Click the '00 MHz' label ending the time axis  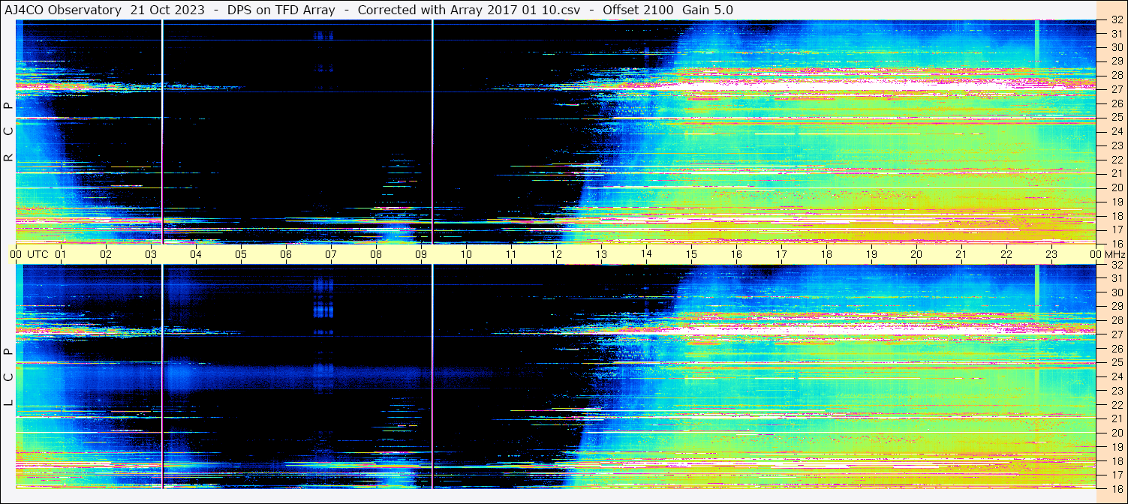(x=1106, y=254)
